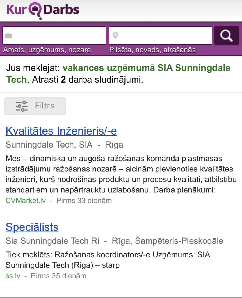
Task: Click the Ražošanas koordinators description text
Action: click(x=108, y=260)
